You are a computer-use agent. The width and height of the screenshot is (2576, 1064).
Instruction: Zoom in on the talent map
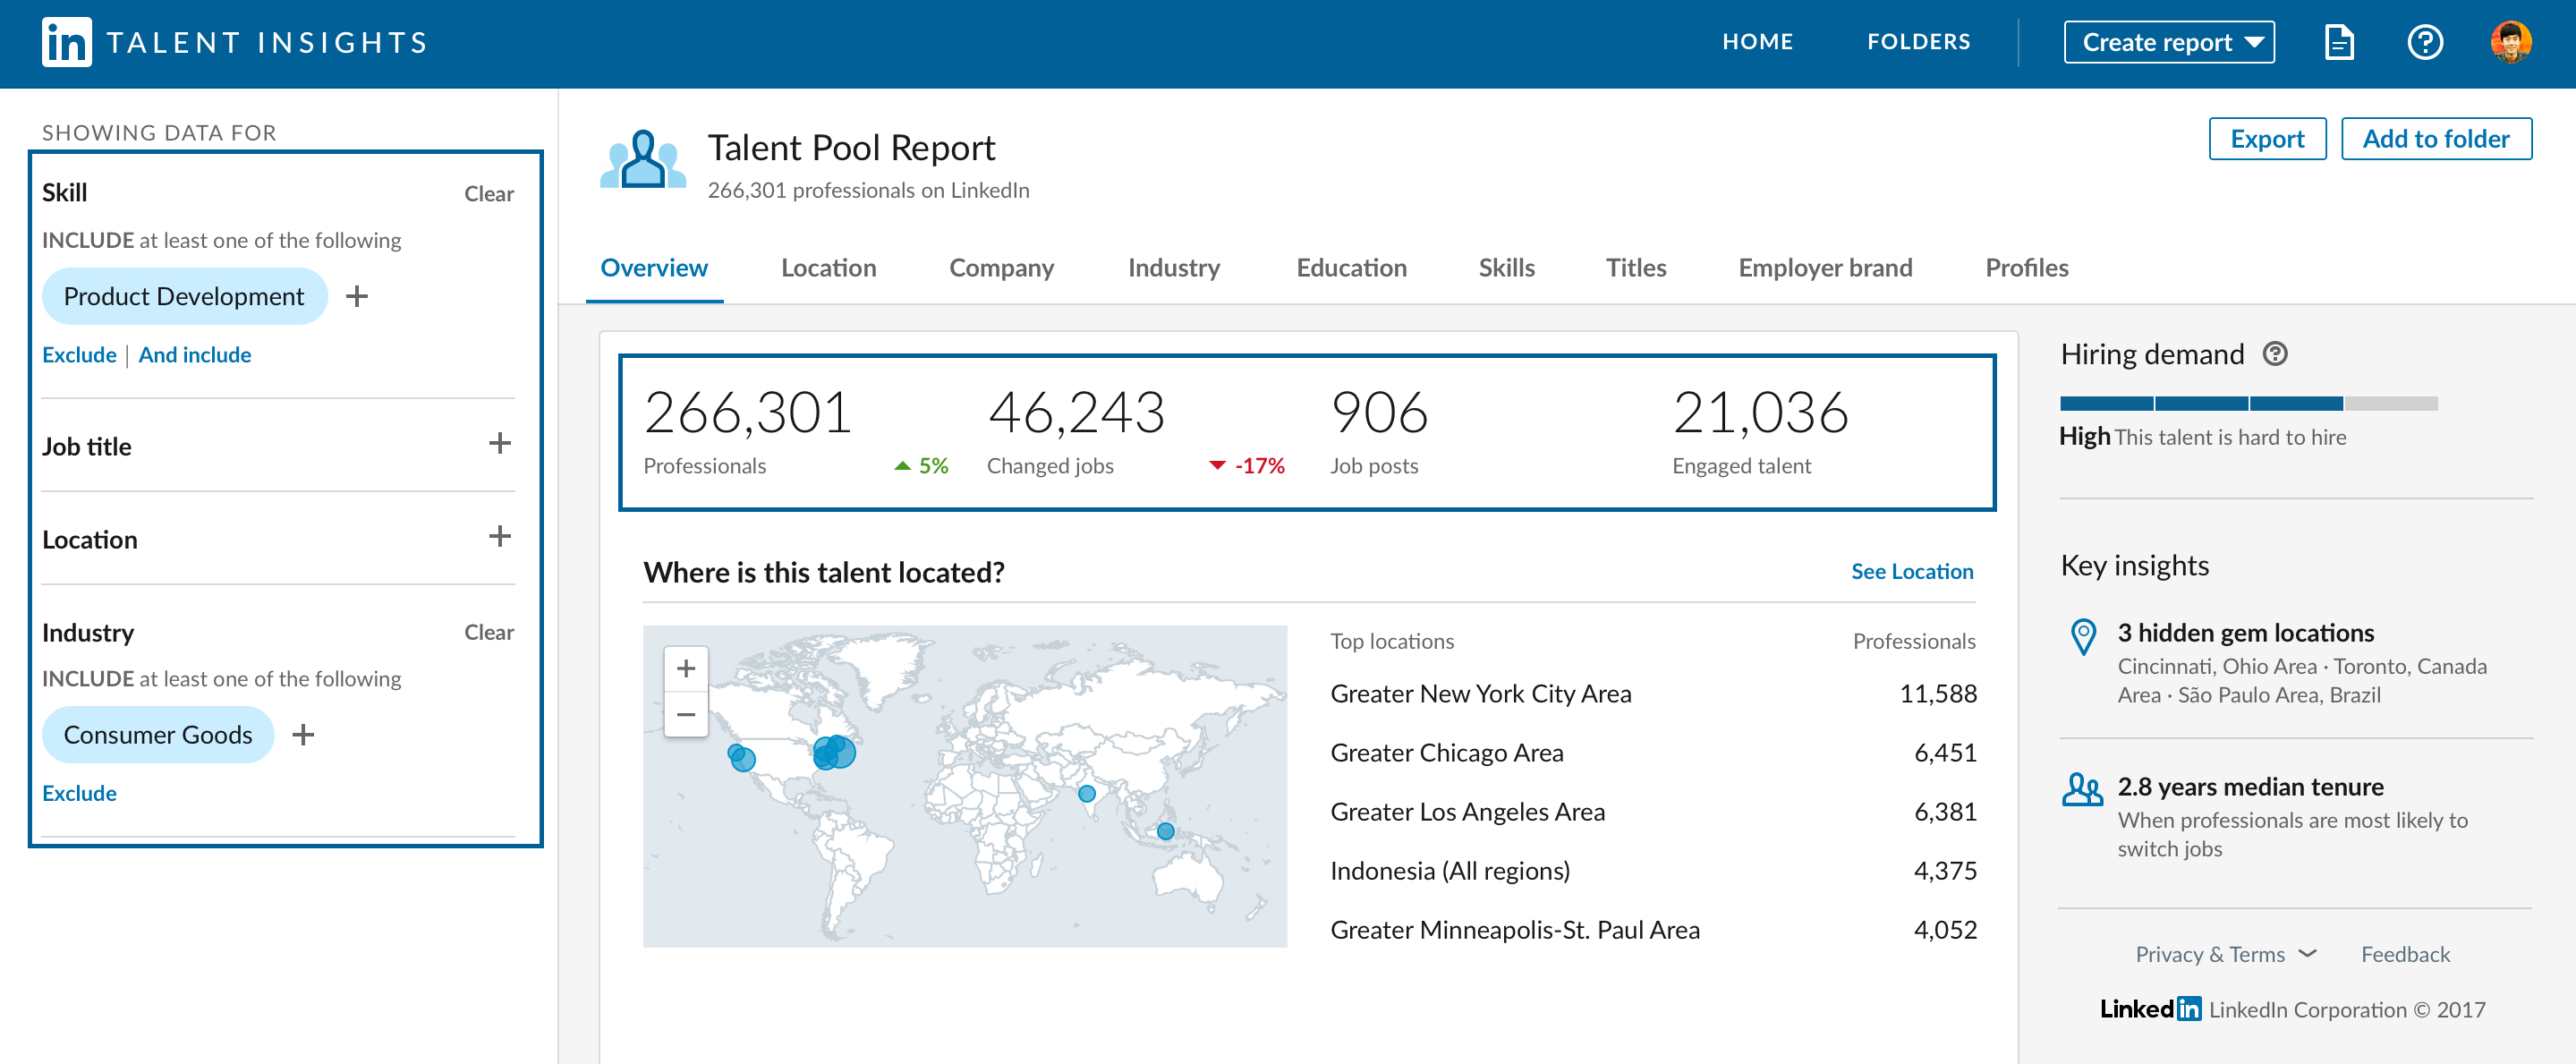(686, 668)
